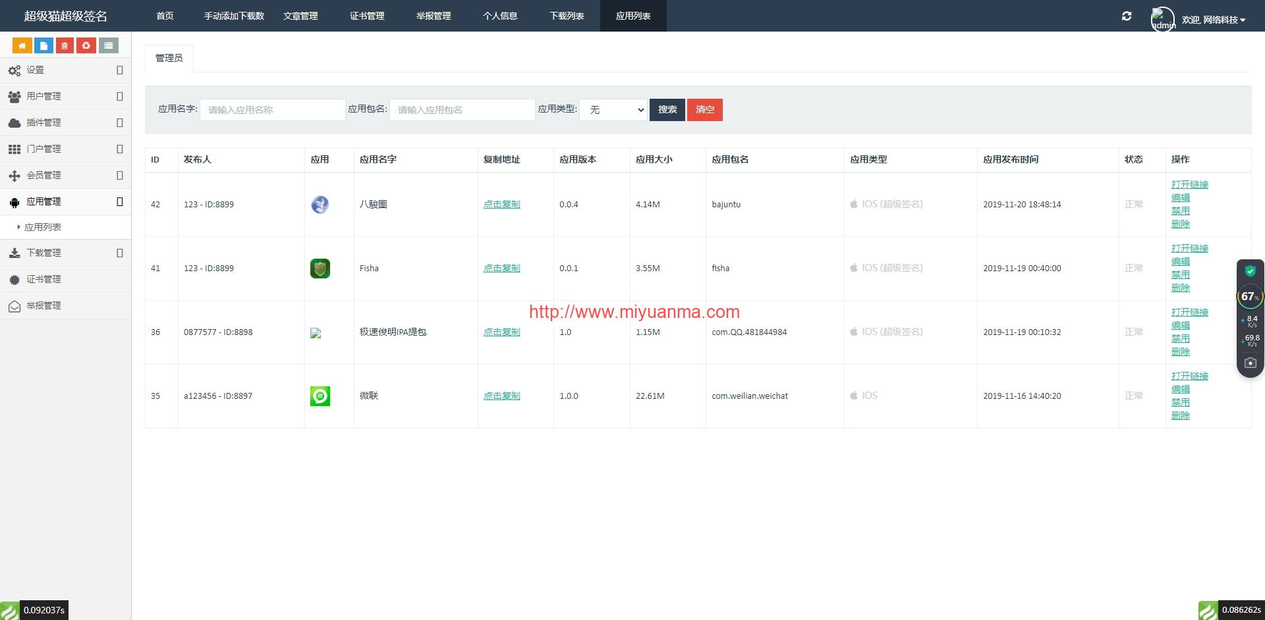The width and height of the screenshot is (1265, 620).
Task: Click 禁用 for 微联 row
Action: pos(1181,403)
